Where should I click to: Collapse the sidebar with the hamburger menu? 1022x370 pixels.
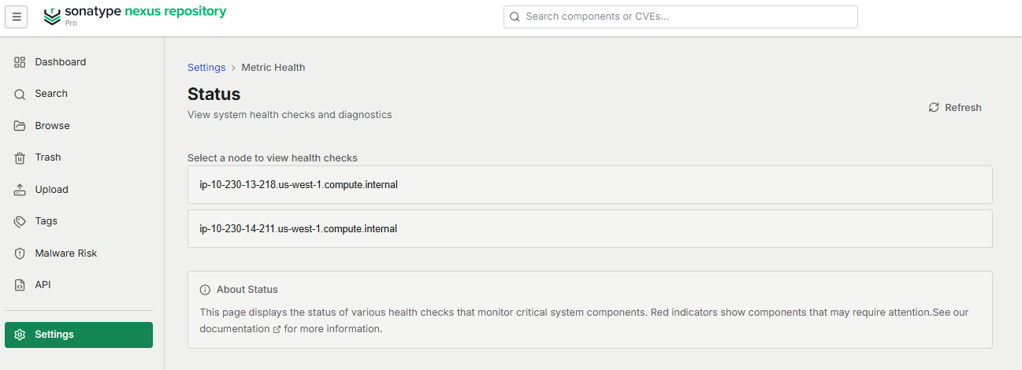17,17
